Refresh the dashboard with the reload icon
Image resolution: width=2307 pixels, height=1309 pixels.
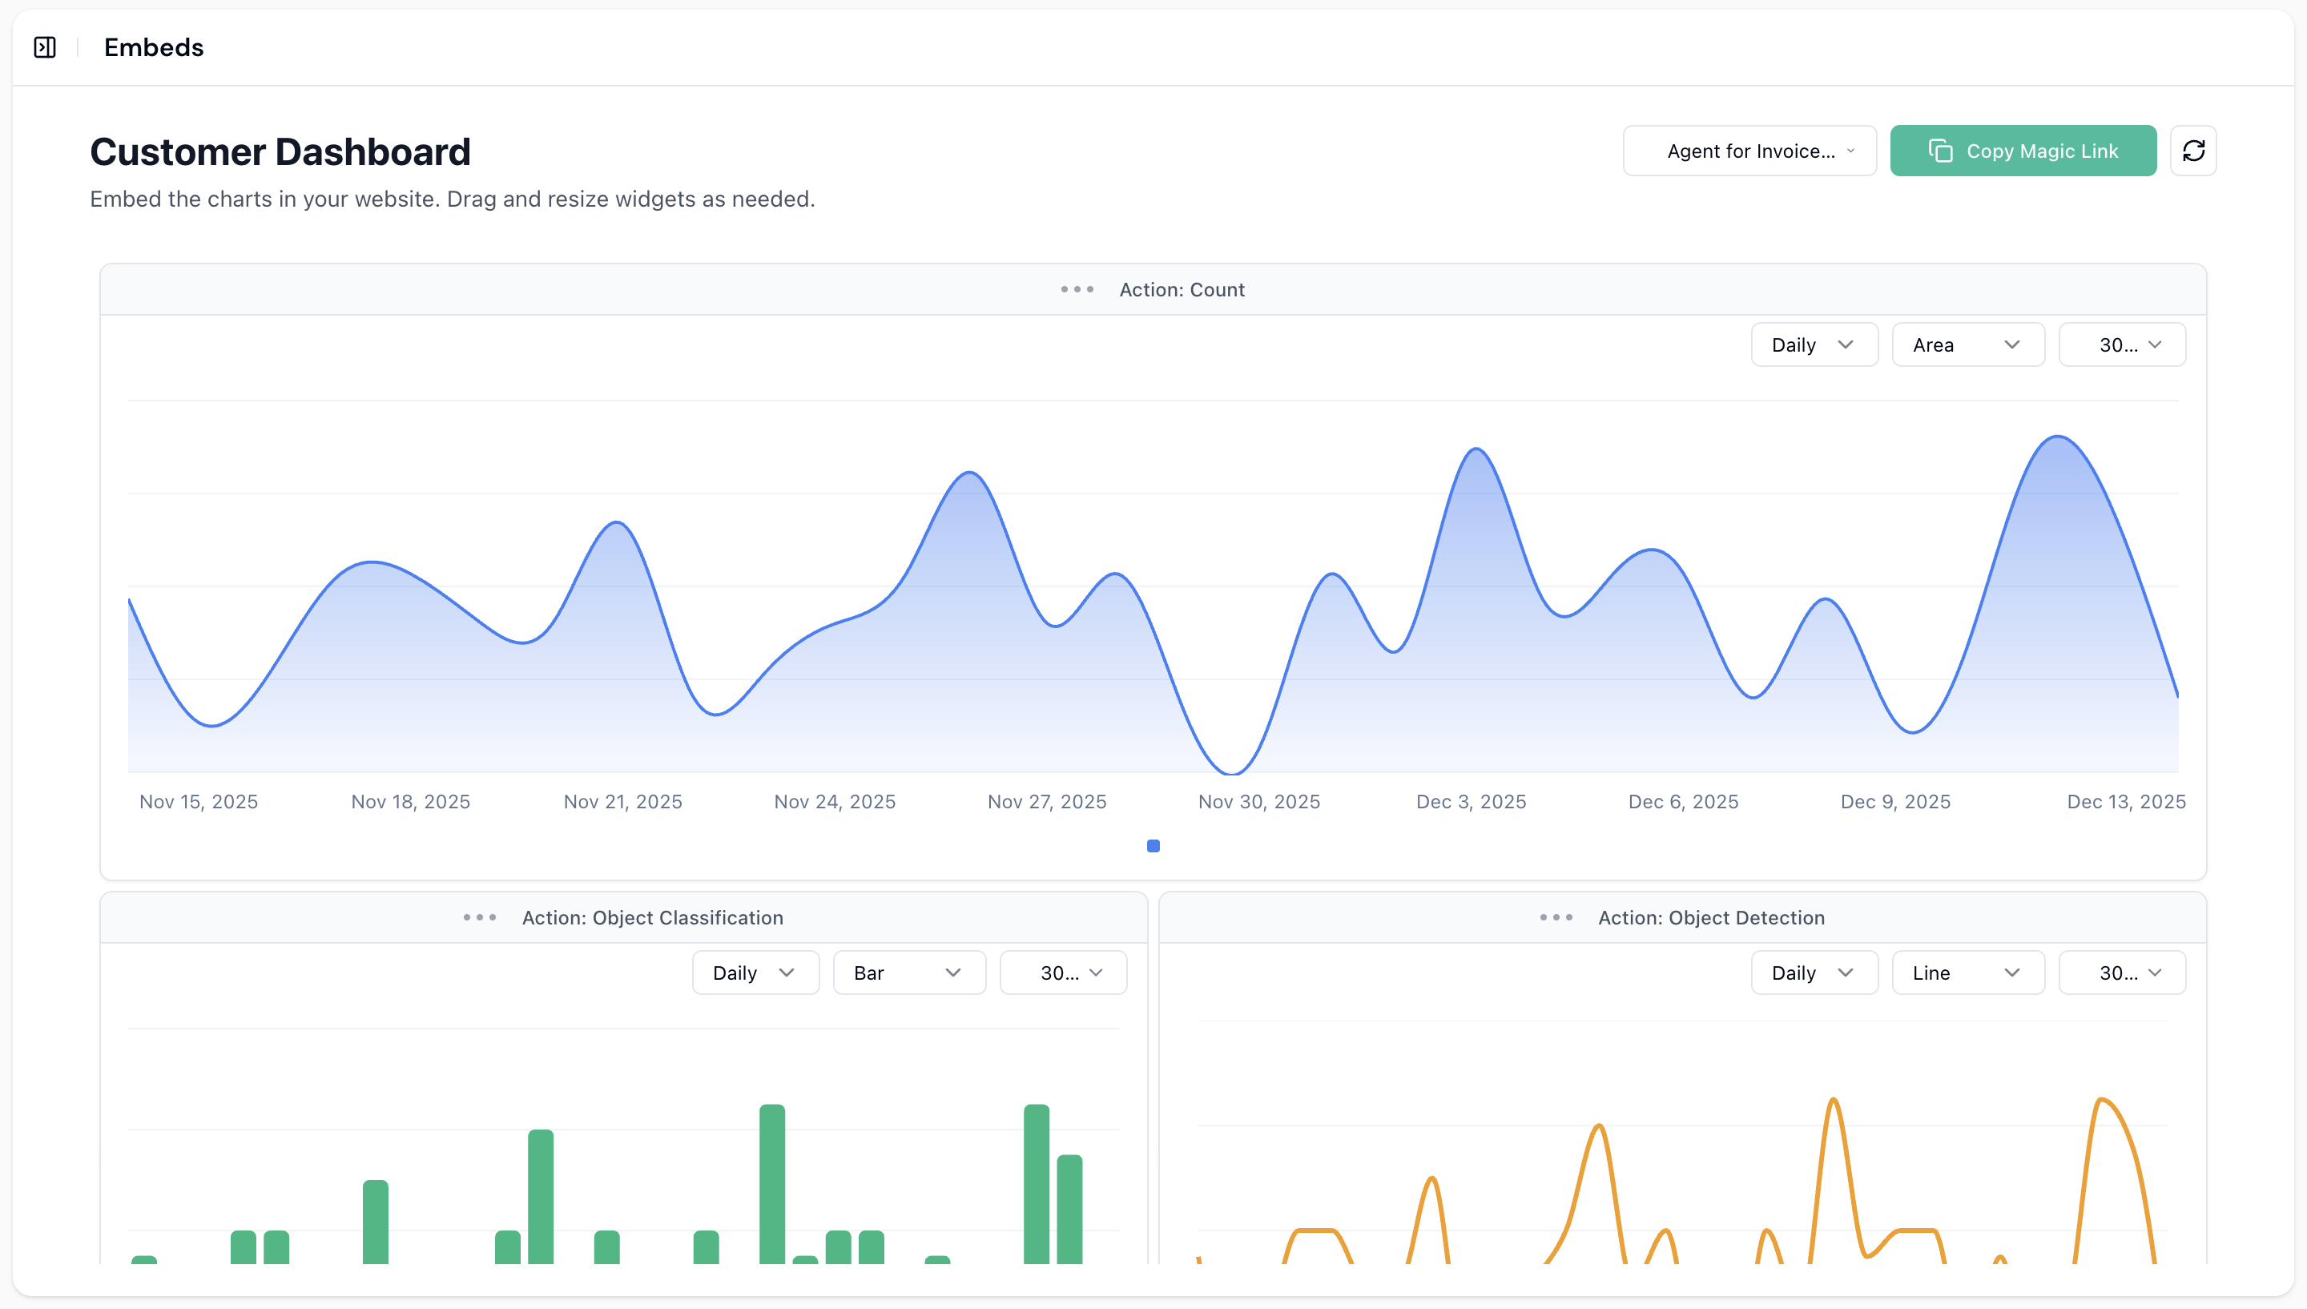[x=2194, y=150]
